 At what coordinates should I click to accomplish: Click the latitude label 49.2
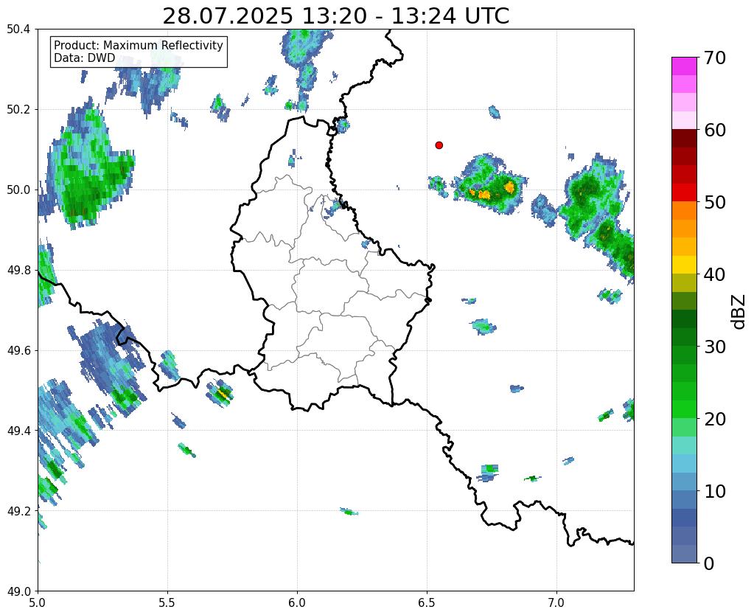pyautogui.click(x=18, y=511)
